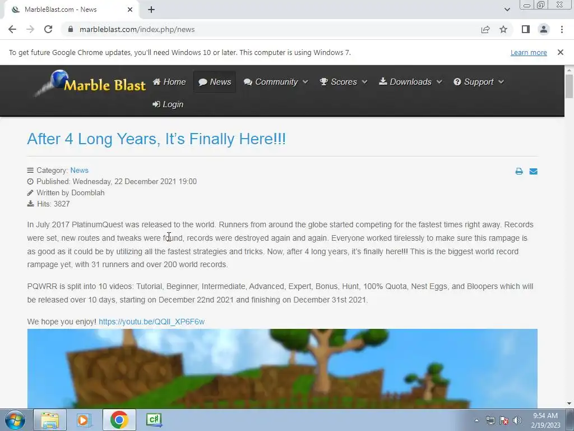Click the Marble Blast logo
Image resolution: width=574 pixels, height=431 pixels.
pyautogui.click(x=90, y=83)
